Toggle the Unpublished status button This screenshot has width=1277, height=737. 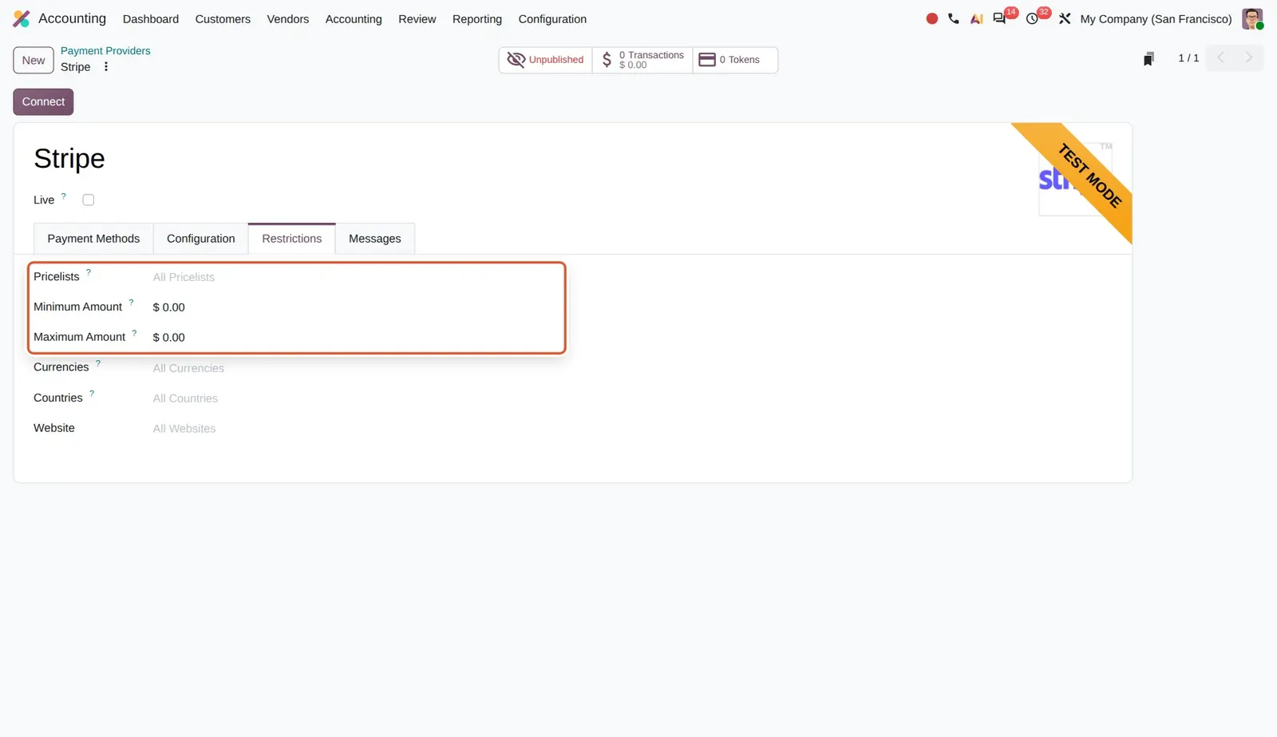546,60
